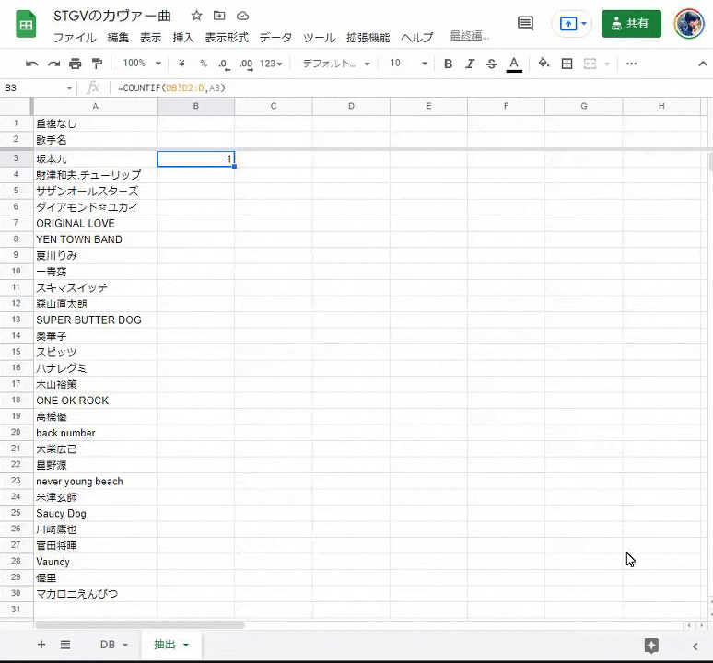Toggle italic formatting

pyautogui.click(x=470, y=64)
